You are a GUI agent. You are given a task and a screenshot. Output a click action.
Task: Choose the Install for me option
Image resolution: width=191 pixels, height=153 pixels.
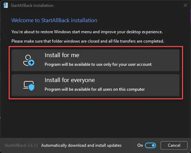(95, 60)
